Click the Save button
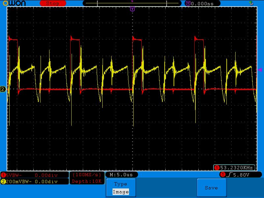Image resolution: width=264 pixels, height=198 pixels. pos(212,188)
